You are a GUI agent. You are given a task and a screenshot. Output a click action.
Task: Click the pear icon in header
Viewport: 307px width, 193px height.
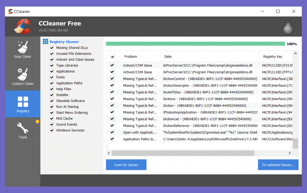(x=288, y=27)
